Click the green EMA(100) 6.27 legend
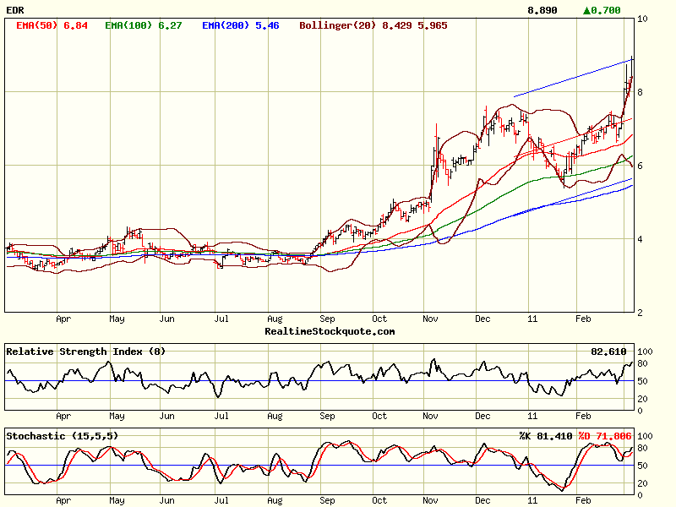 point(143,25)
